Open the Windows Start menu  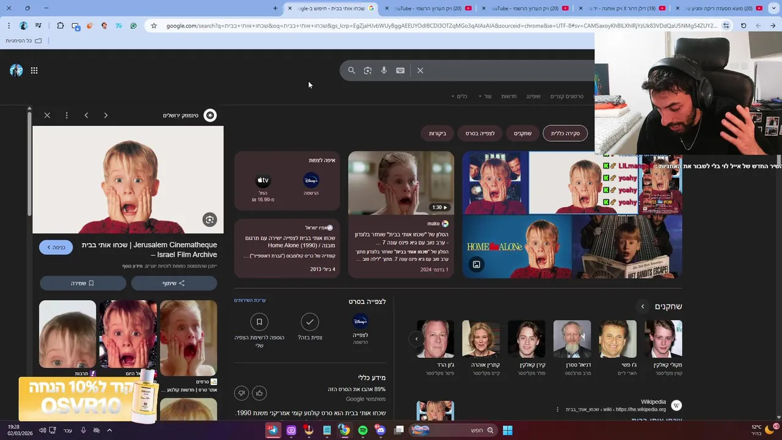point(507,430)
